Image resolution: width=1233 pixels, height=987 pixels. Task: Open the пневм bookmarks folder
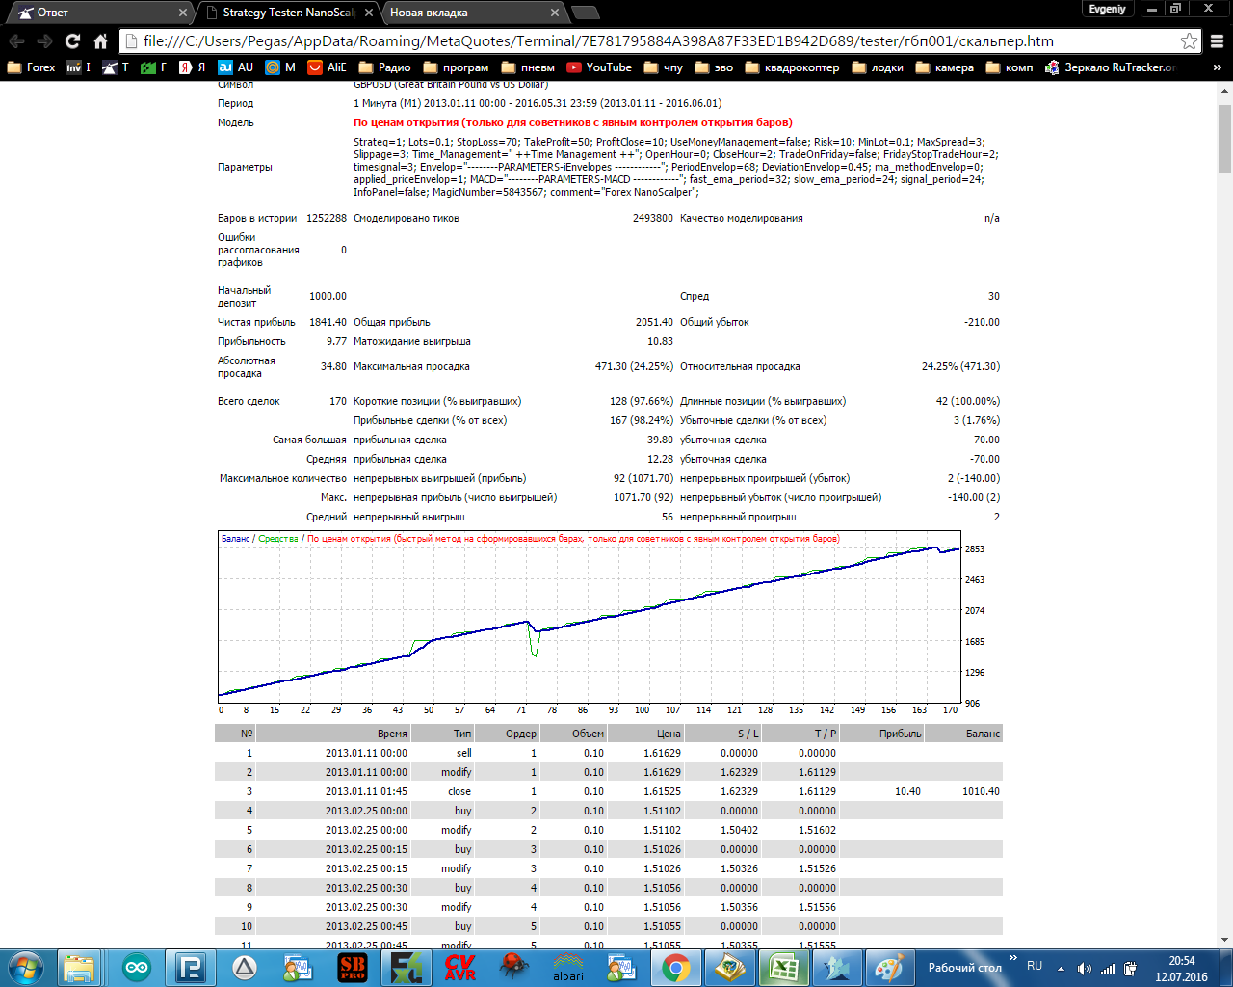(x=528, y=67)
